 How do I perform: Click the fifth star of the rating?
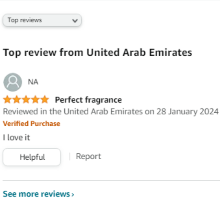click(45, 99)
